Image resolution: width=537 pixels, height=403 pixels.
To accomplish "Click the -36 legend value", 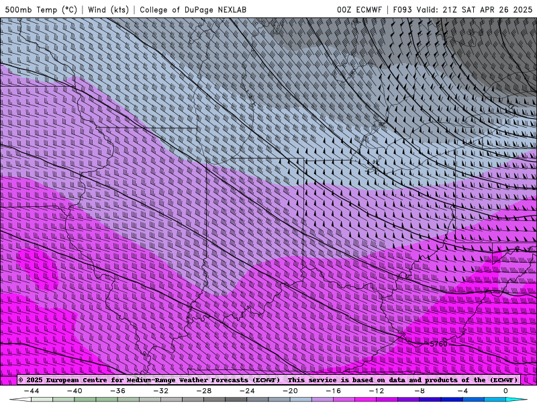I will [x=118, y=391].
